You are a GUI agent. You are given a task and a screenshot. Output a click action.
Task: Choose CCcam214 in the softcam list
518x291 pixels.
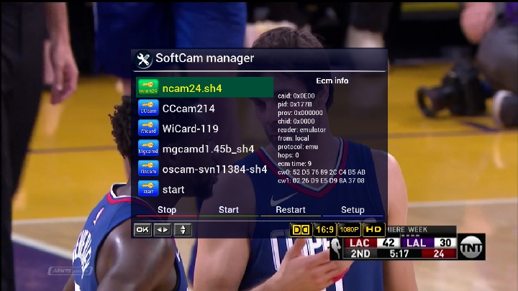204,108
